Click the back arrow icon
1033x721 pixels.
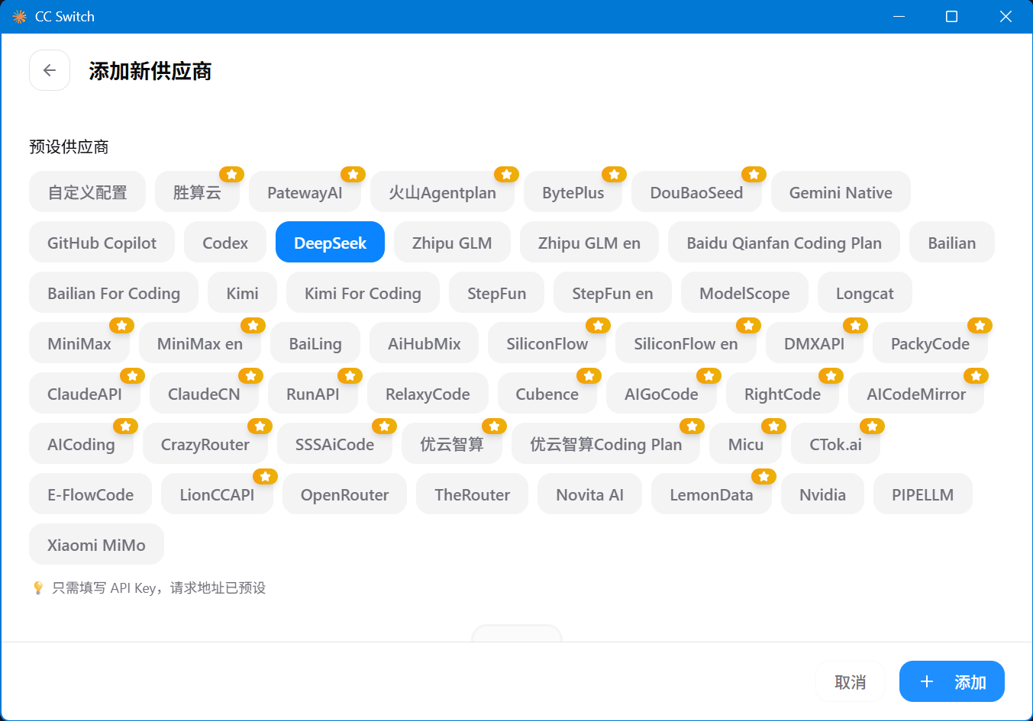click(x=50, y=70)
